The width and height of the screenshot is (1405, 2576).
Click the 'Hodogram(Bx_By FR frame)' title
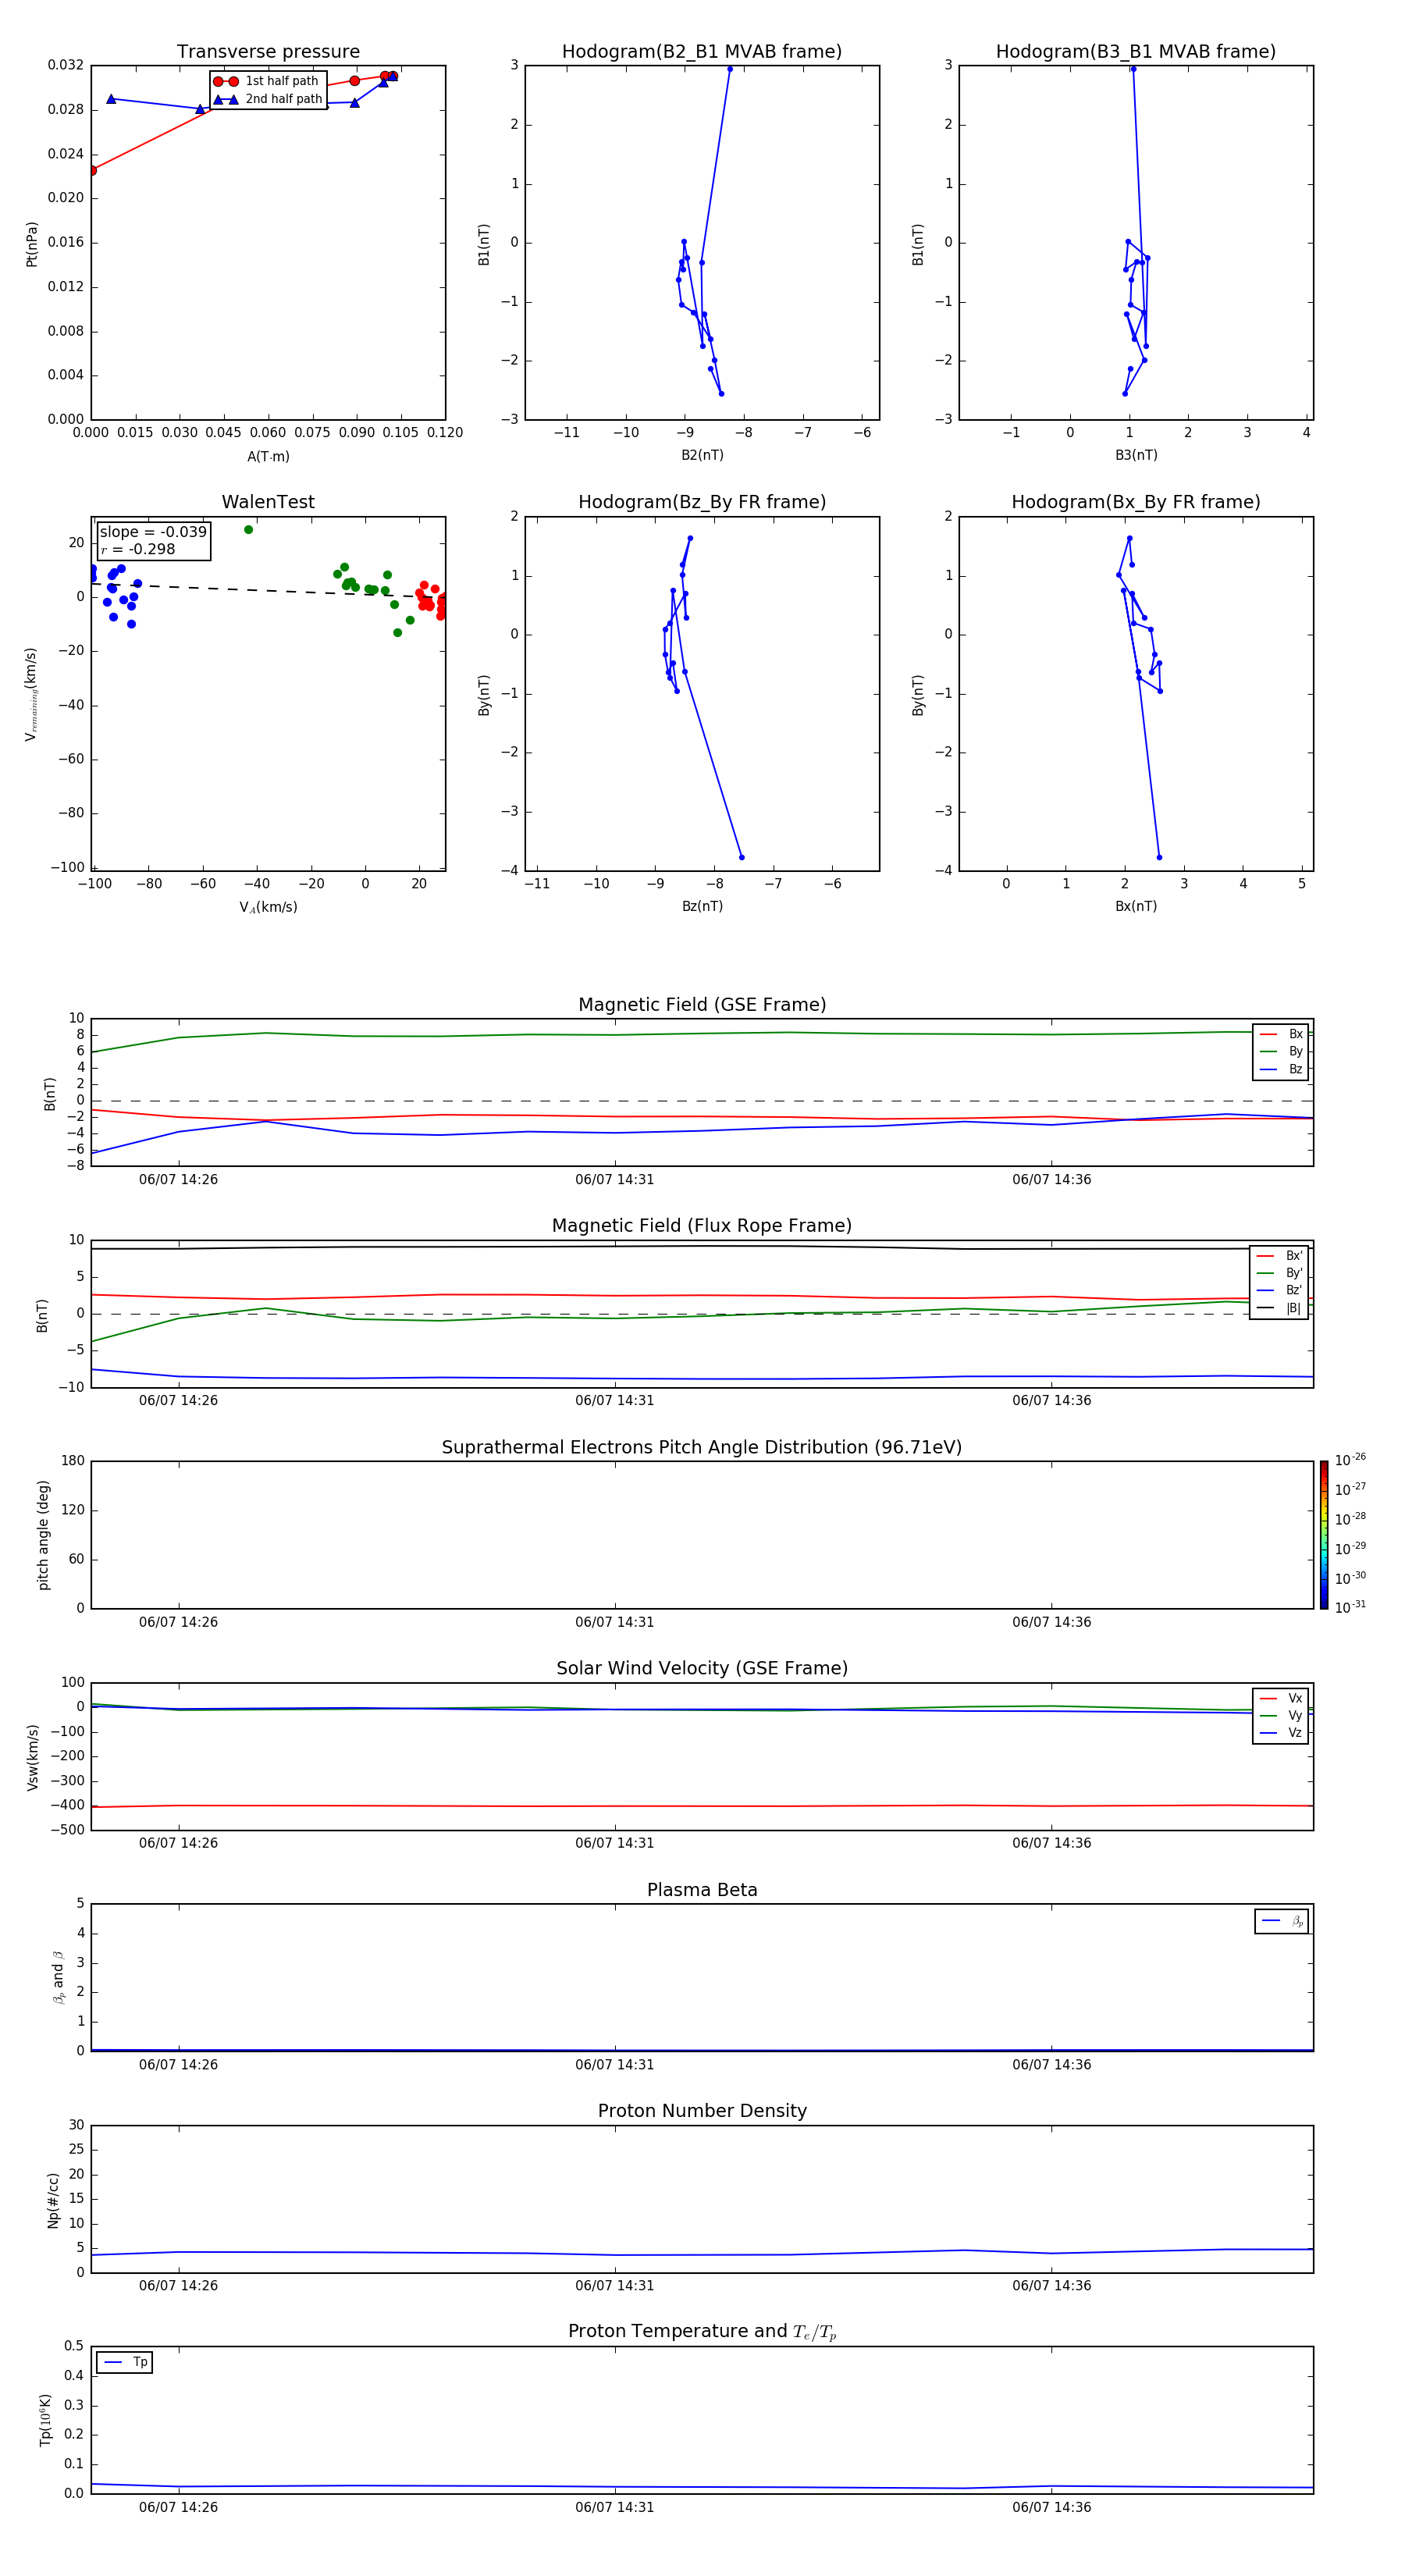pos(1136,502)
